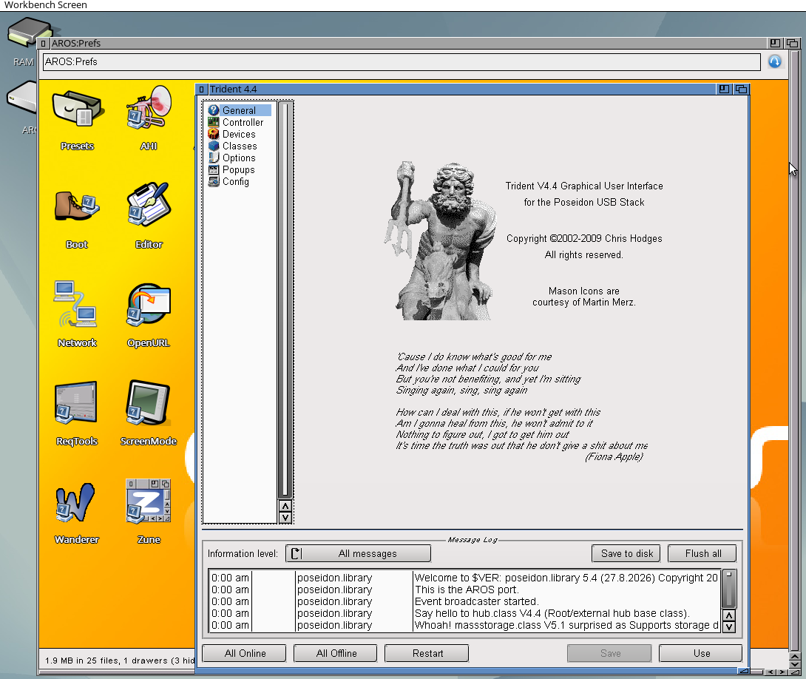Click the All Online button

tap(244, 653)
